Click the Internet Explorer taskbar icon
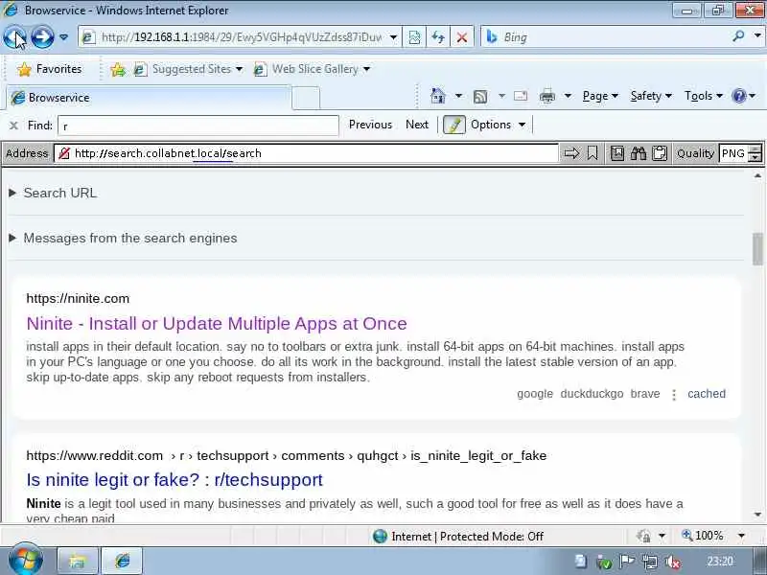The height and width of the screenshot is (575, 767). pos(123,561)
